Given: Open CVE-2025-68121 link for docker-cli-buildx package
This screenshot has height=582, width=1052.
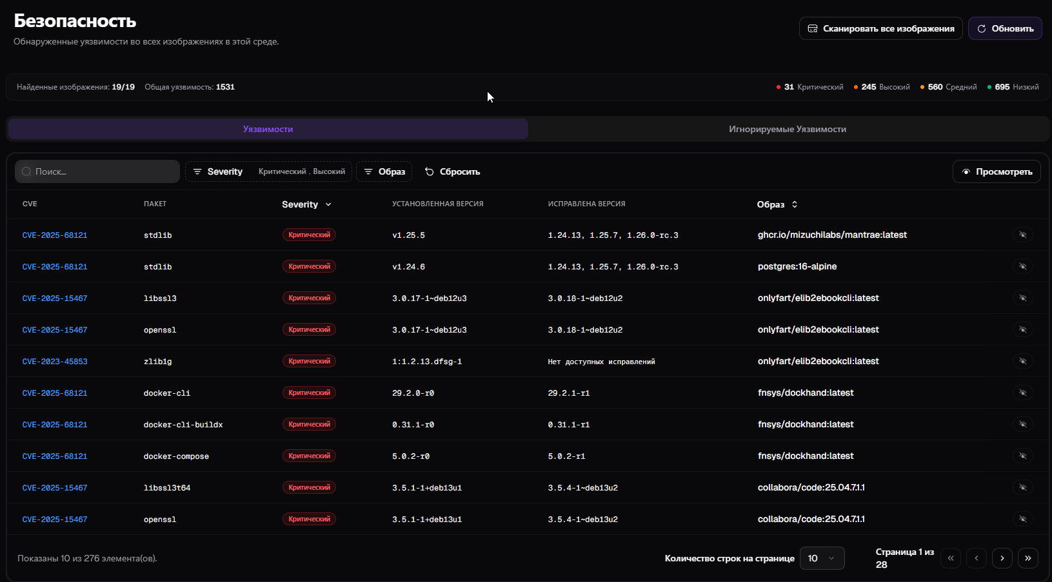Looking at the screenshot, I should click(x=55, y=425).
